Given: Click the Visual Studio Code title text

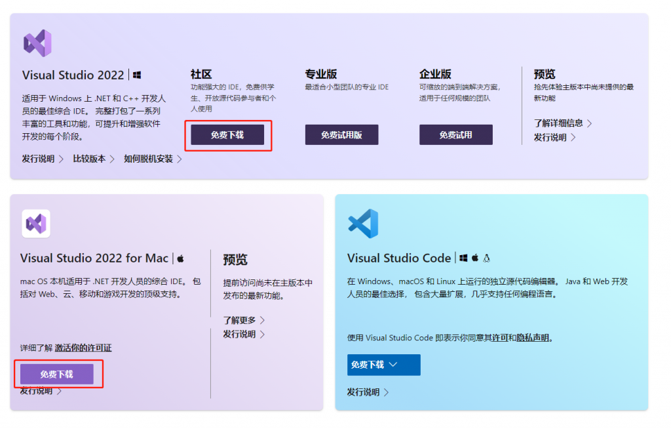Looking at the screenshot, I should point(399,258).
